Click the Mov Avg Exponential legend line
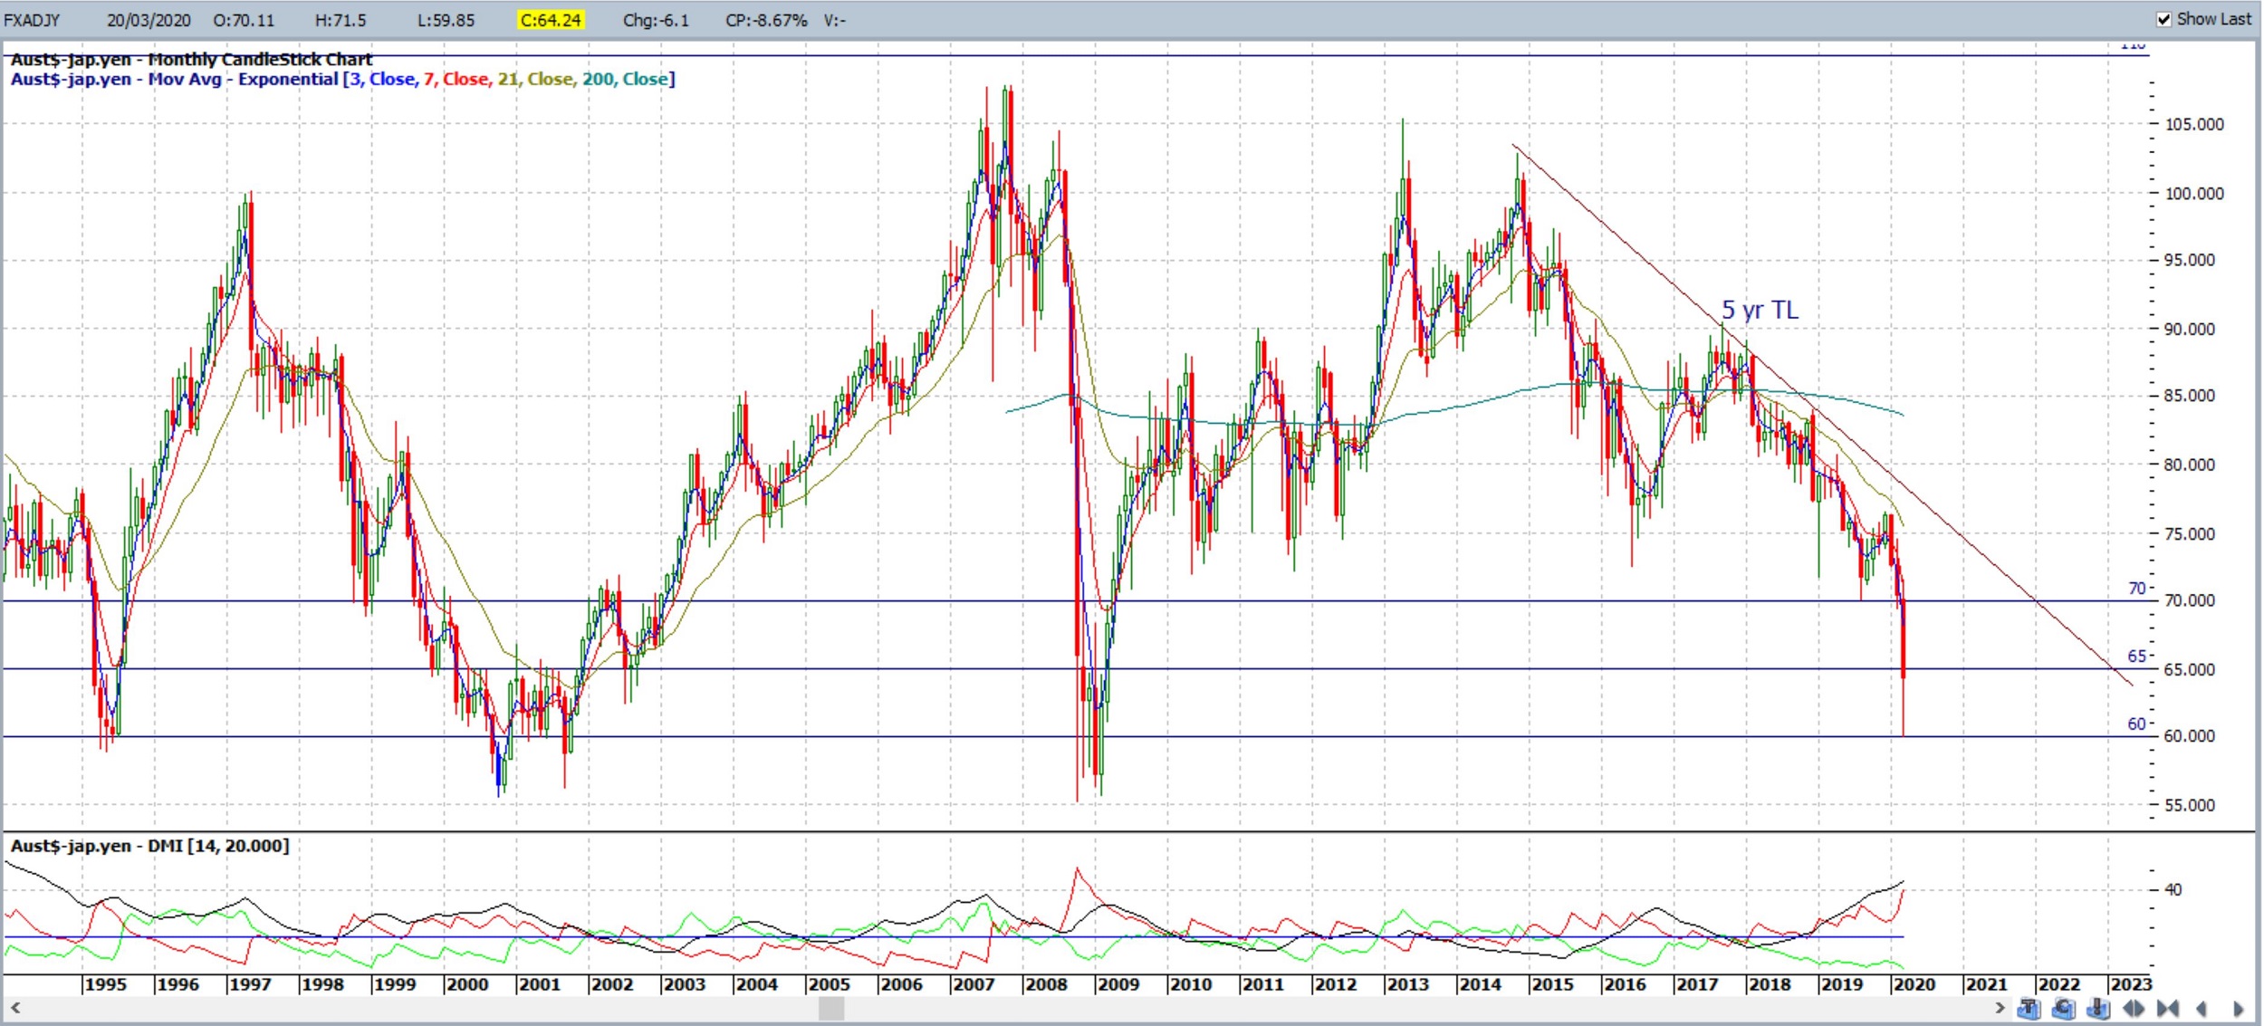This screenshot has width=2264, height=1026. [342, 80]
